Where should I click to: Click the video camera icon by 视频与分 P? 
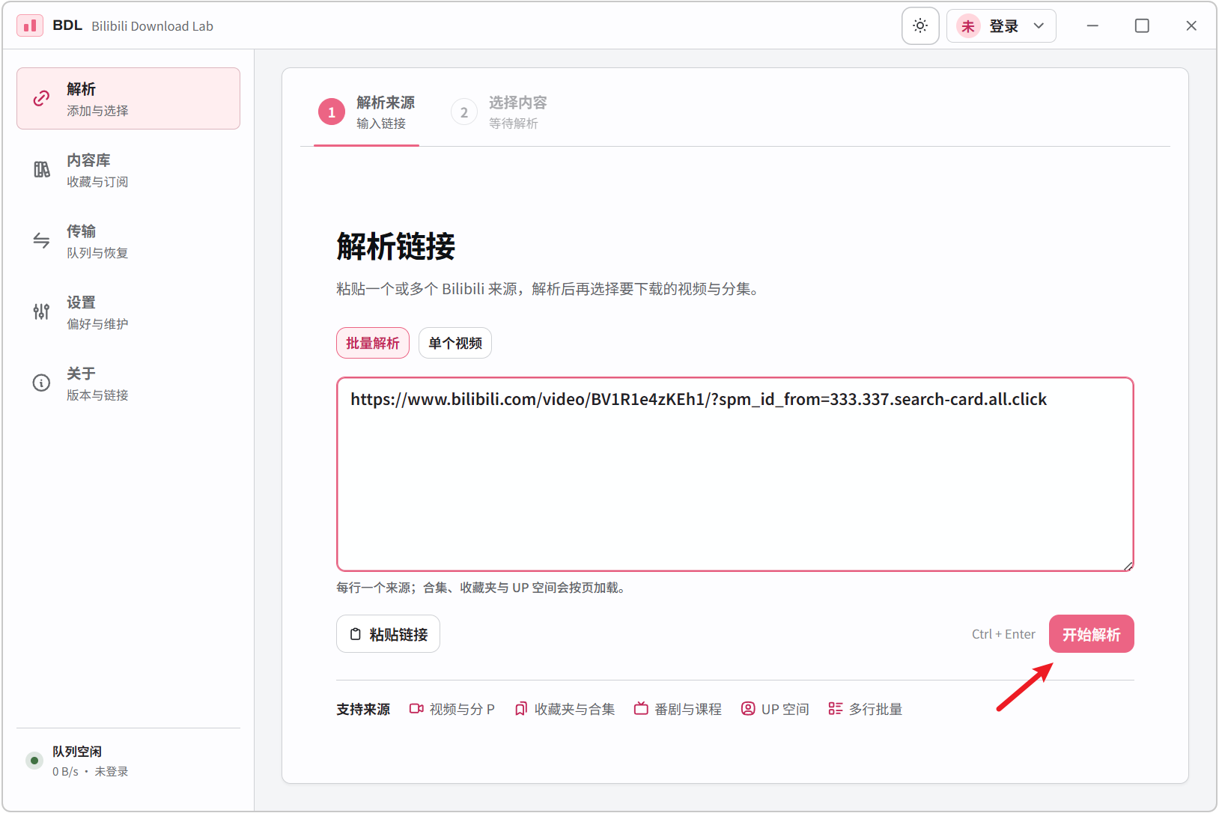(x=416, y=708)
